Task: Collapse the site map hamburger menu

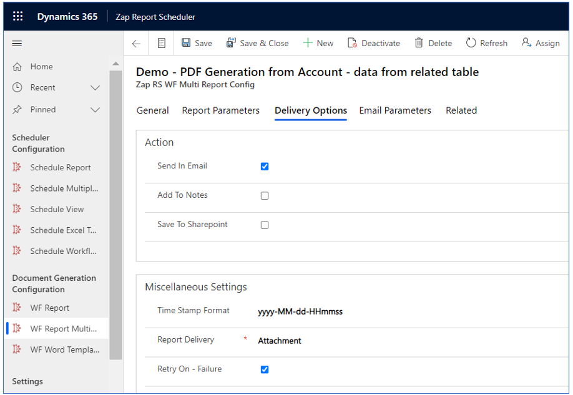Action: [x=17, y=44]
